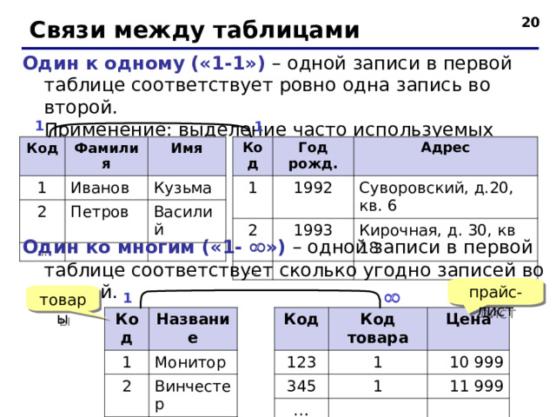The height and width of the screenshot is (417, 556).
Task: Click the "товары" yellow callout
Action: click(x=63, y=301)
